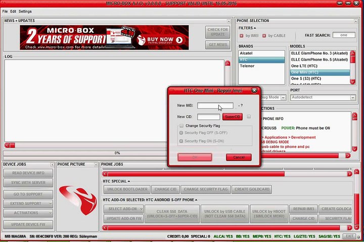
Task: Open the Settings menu
Action: tap(25, 12)
